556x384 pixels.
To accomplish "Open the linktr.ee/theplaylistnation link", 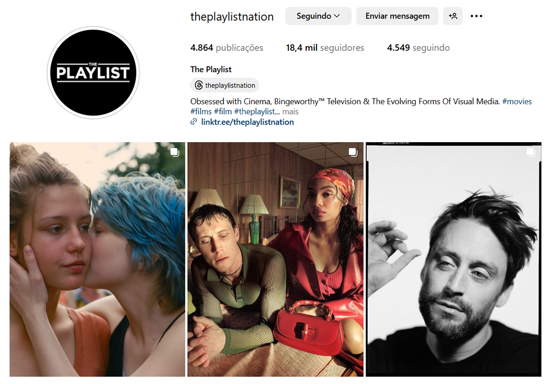I will (x=247, y=122).
